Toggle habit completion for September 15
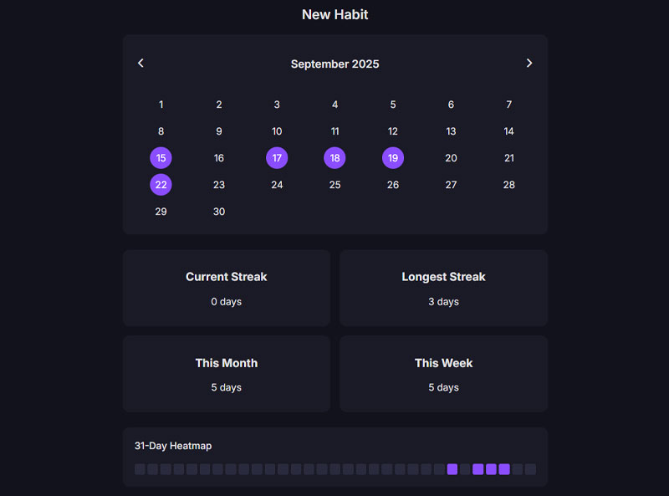 coord(161,158)
